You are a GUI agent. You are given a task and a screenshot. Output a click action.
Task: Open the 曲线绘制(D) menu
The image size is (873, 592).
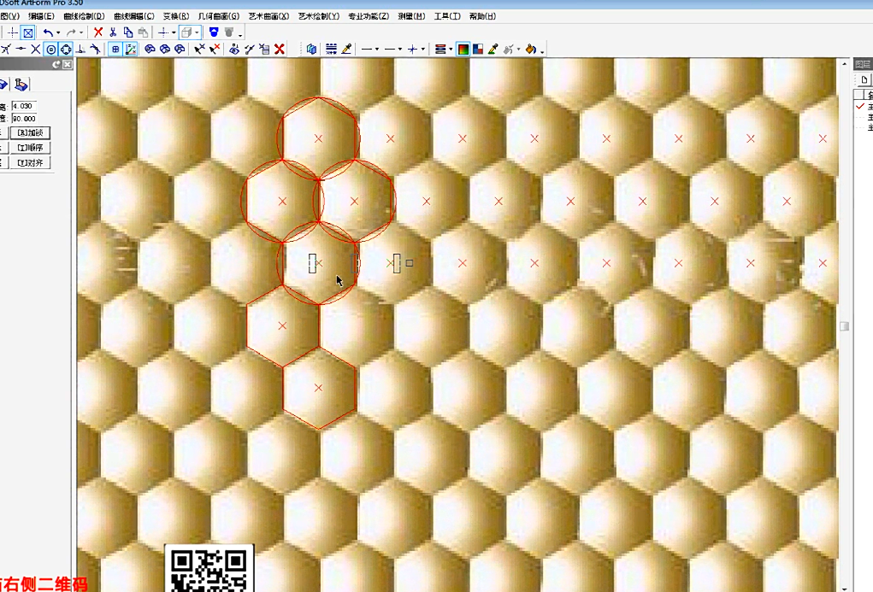[x=84, y=16]
